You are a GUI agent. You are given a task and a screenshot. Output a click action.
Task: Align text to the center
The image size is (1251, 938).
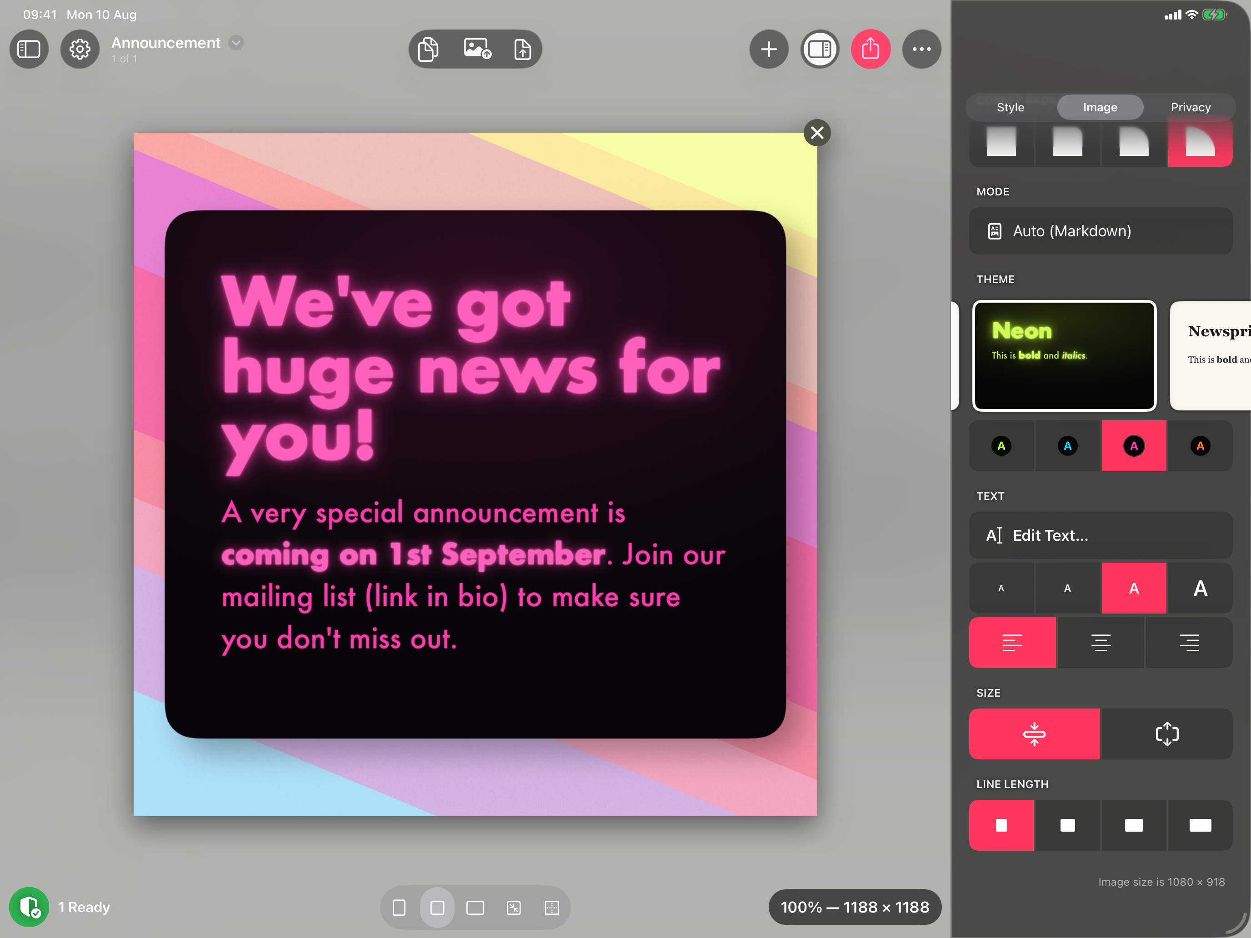pos(1101,643)
